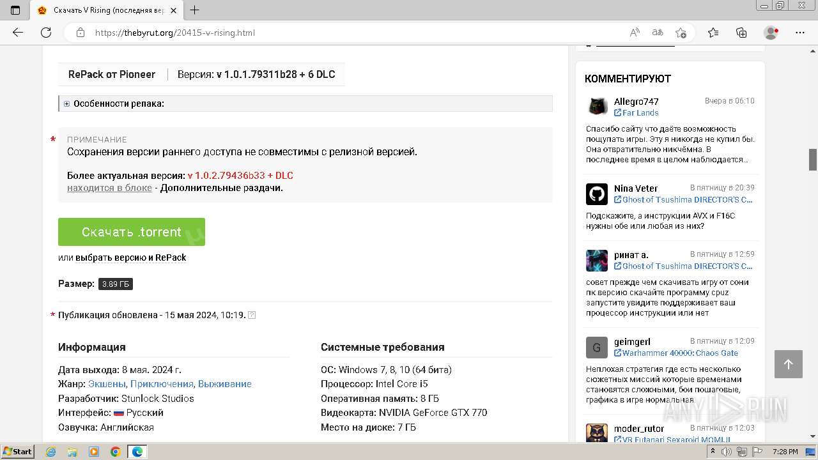Click Allegro747 user avatar
Screen dimensions: 818x460
point(597,107)
